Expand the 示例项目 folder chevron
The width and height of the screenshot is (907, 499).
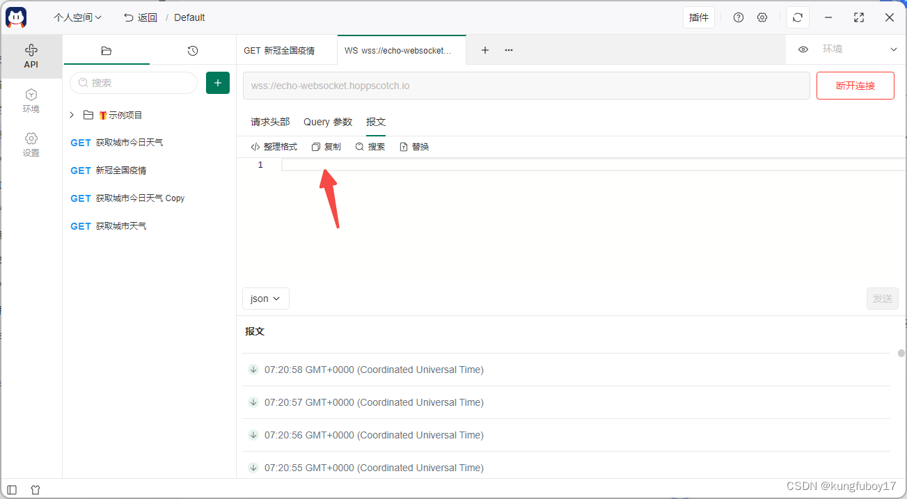coord(72,115)
